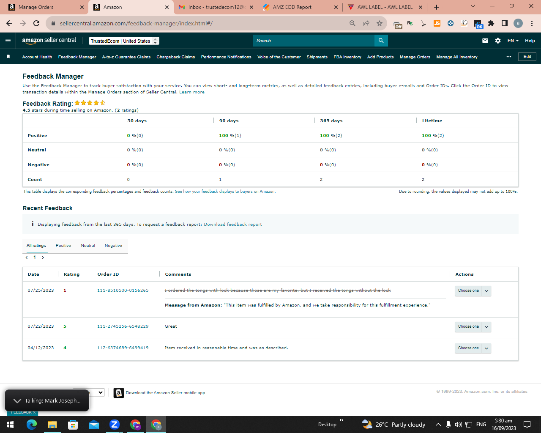Switch to the AWL LABEL browser tab
Image resolution: width=541 pixels, height=433 pixels.
tap(385, 7)
